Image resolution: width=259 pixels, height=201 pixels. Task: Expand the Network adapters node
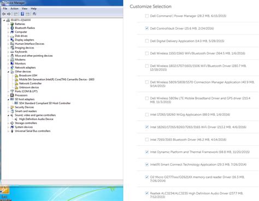click(x=8, y=68)
